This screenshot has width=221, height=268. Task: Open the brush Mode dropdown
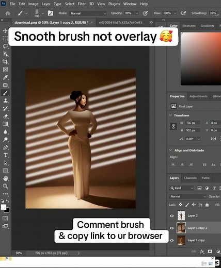tap(88, 13)
